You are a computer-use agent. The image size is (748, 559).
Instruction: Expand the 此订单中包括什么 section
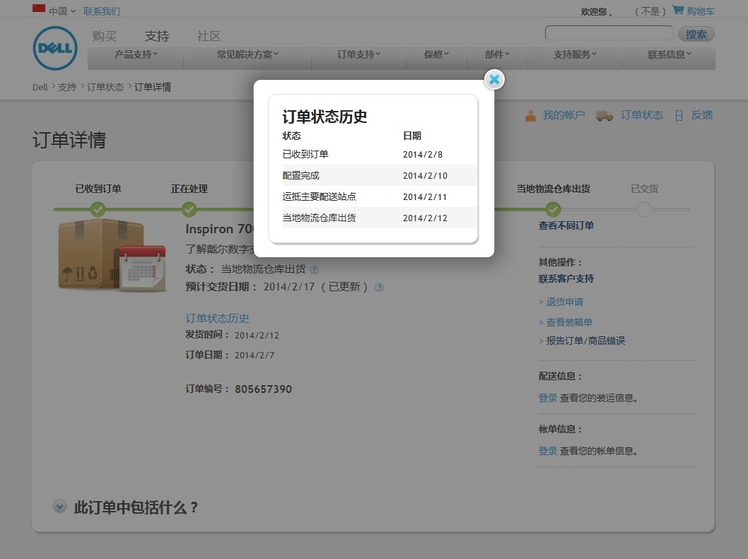(59, 507)
